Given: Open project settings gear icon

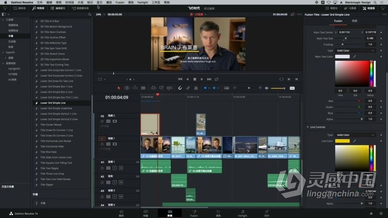Looking at the screenshot, I should [x=381, y=213].
